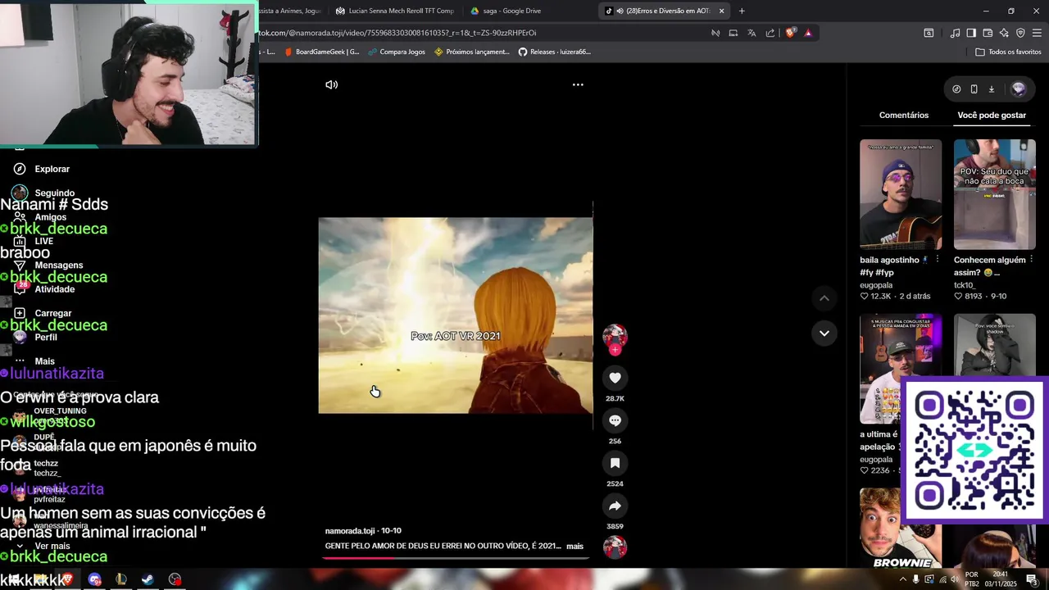Image resolution: width=1049 pixels, height=590 pixels.
Task: Bookmark the video with the save icon
Action: pyautogui.click(x=615, y=463)
